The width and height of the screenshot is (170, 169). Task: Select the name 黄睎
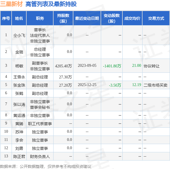point(19,124)
